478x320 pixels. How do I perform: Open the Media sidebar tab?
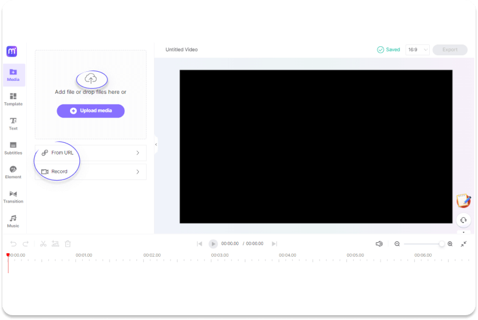point(13,75)
